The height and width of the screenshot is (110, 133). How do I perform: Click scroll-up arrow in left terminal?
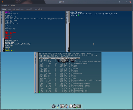[3, 49]
